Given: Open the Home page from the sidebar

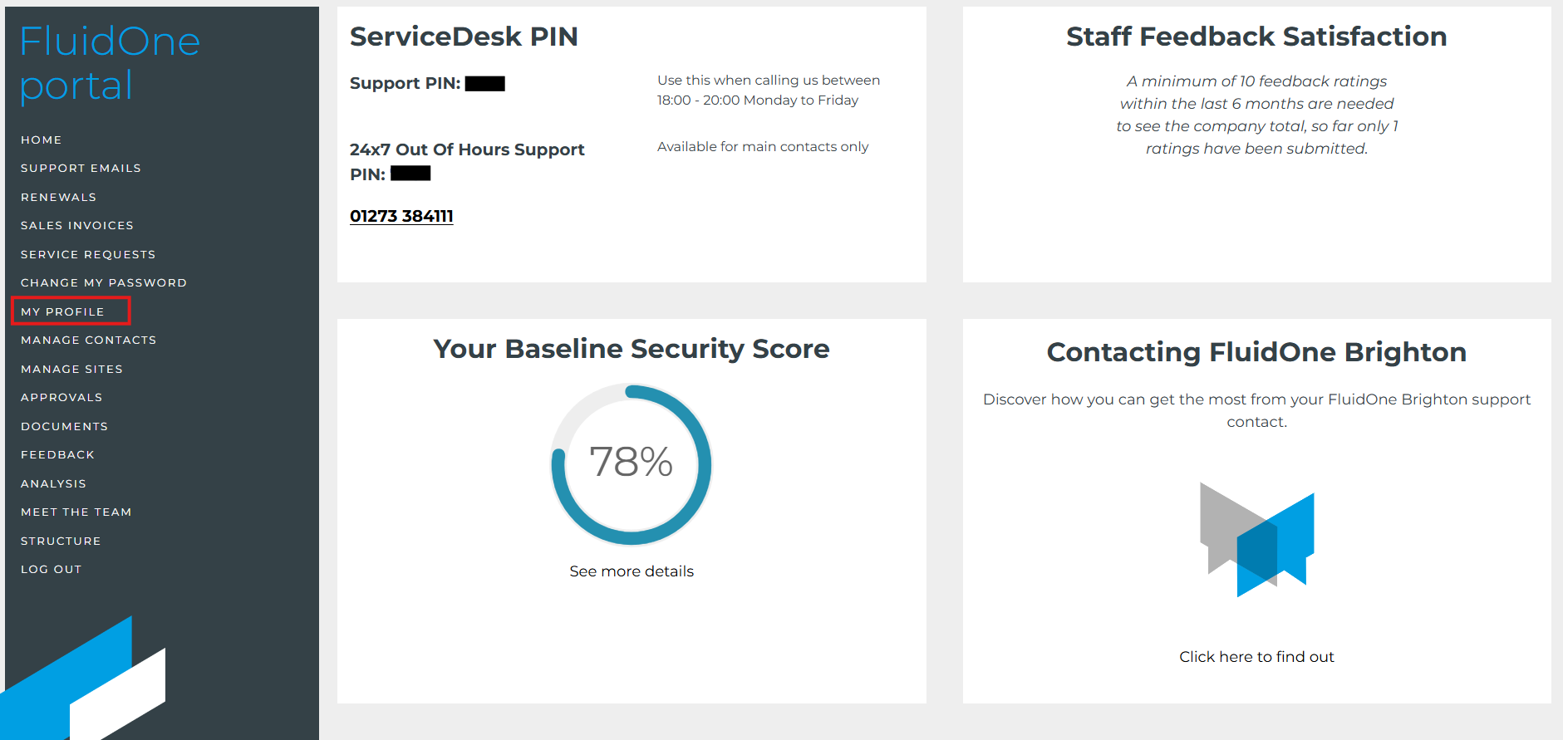Looking at the screenshot, I should click(41, 140).
